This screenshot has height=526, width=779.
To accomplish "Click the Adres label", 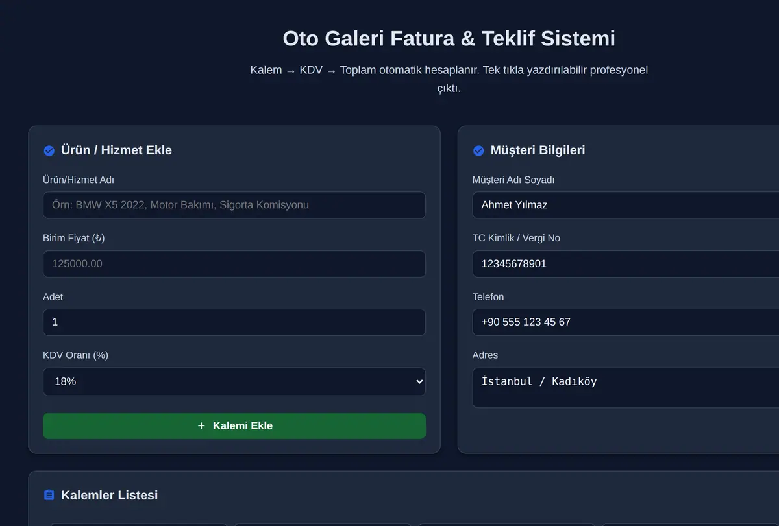I will (486, 355).
